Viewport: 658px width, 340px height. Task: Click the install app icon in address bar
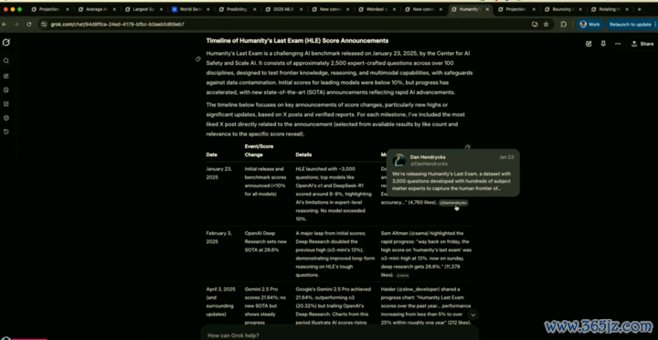(x=535, y=25)
